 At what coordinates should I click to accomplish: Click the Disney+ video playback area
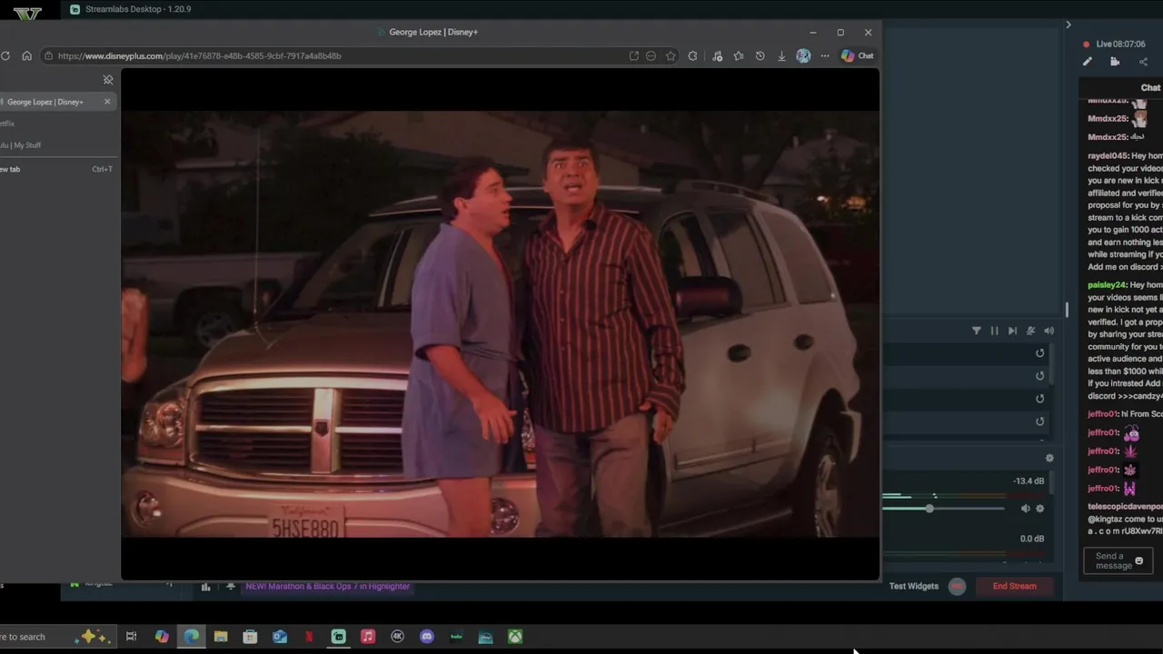tap(500, 323)
